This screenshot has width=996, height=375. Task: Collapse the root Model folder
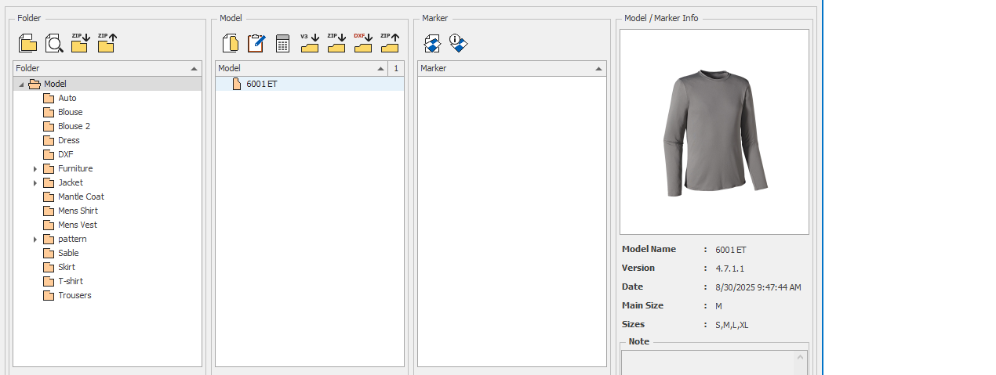[21, 85]
